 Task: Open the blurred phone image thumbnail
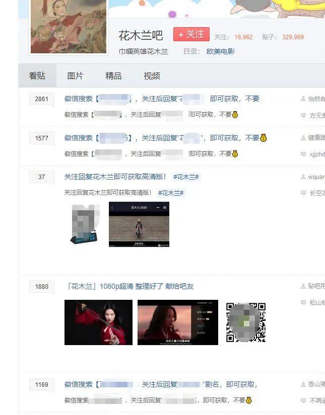pyautogui.click(x=85, y=224)
